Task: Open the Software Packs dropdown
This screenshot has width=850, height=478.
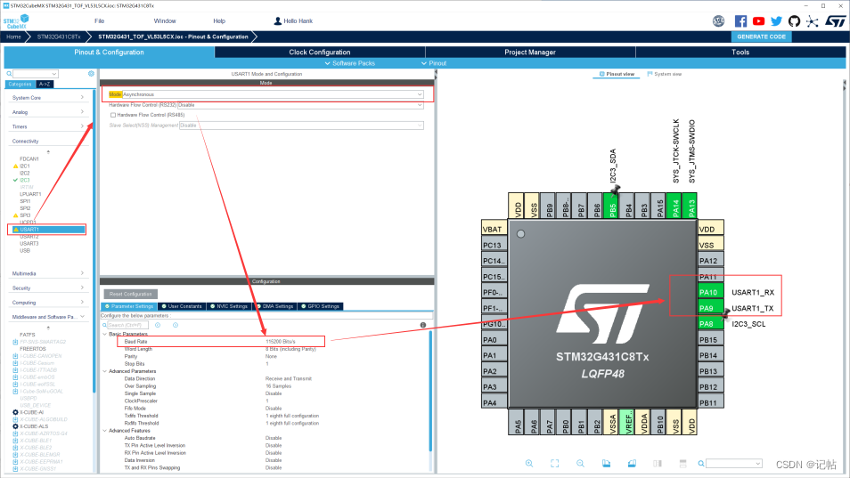Action: pyautogui.click(x=349, y=63)
